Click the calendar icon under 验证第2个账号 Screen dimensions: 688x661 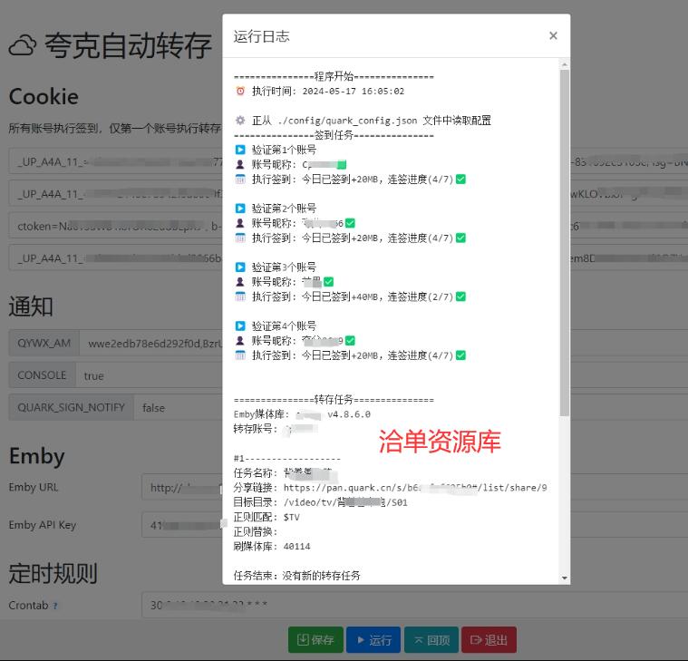[x=240, y=238]
